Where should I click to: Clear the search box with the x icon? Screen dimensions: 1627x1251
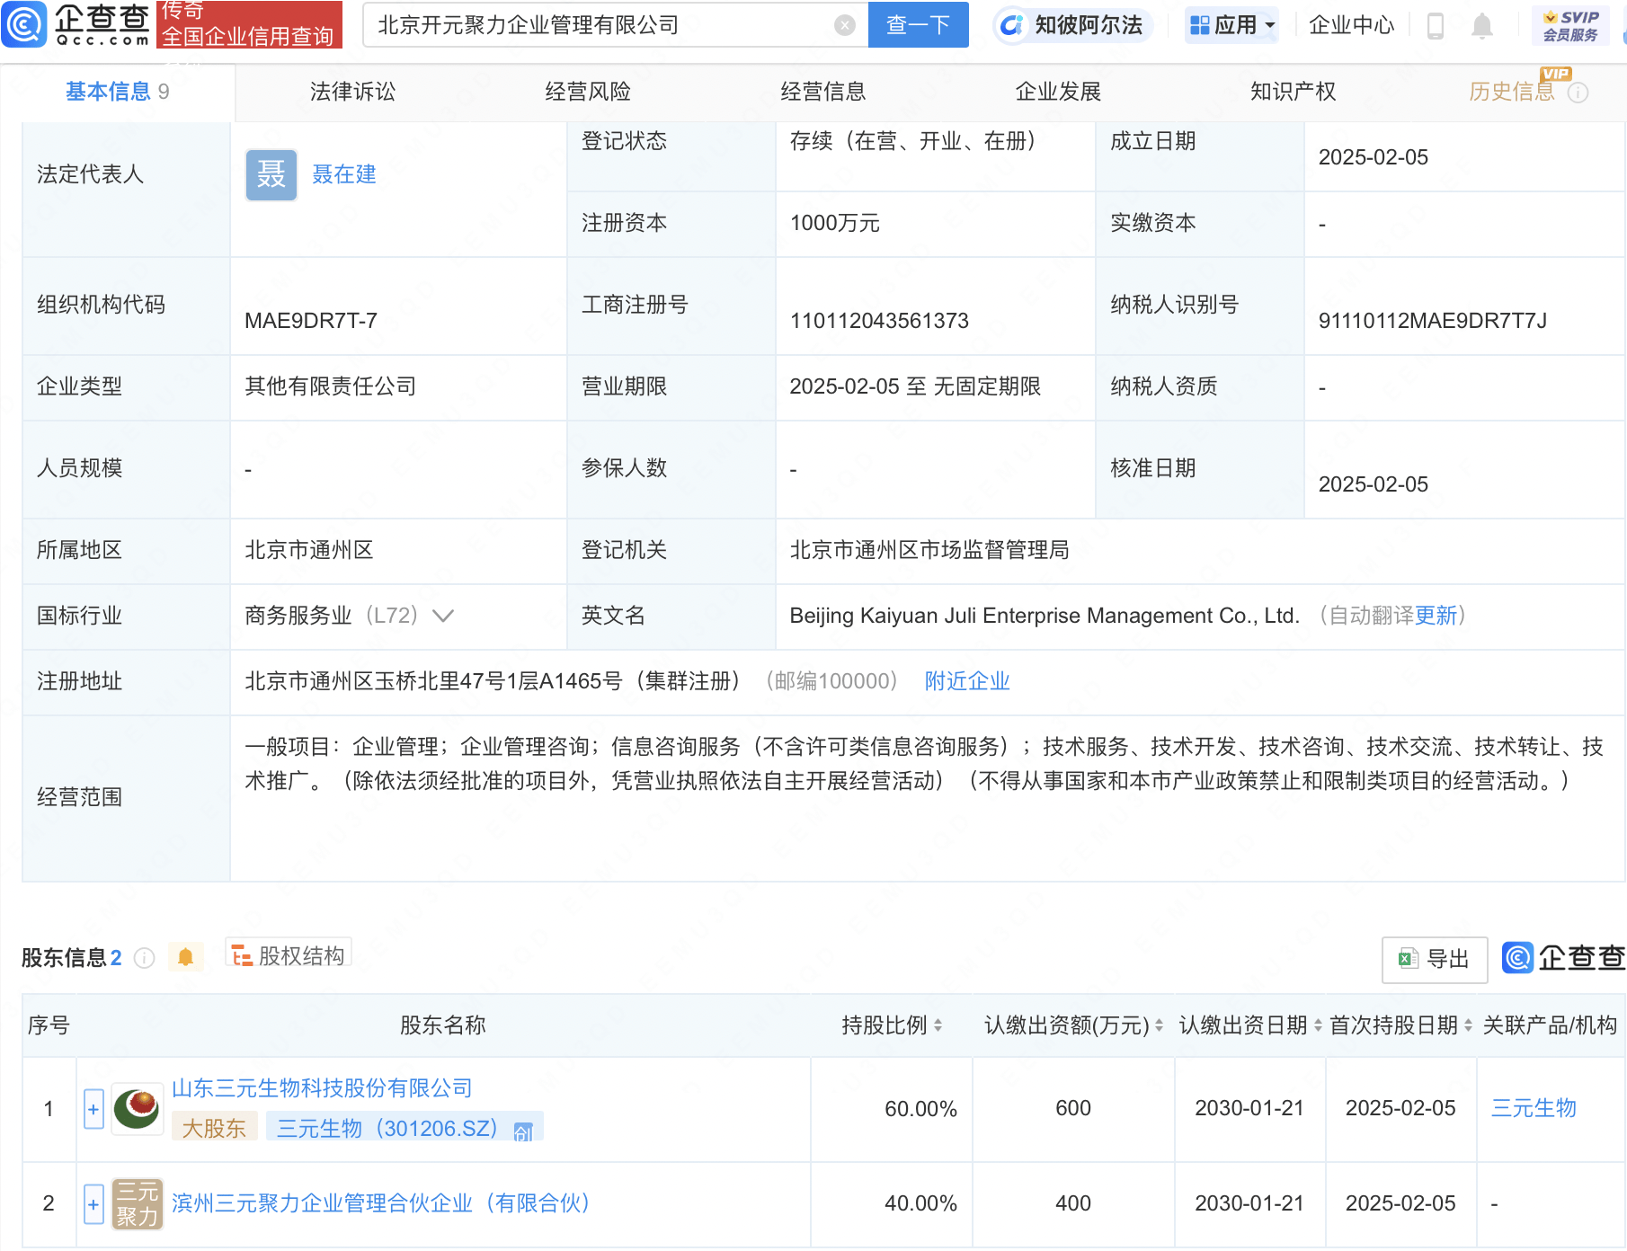(842, 24)
